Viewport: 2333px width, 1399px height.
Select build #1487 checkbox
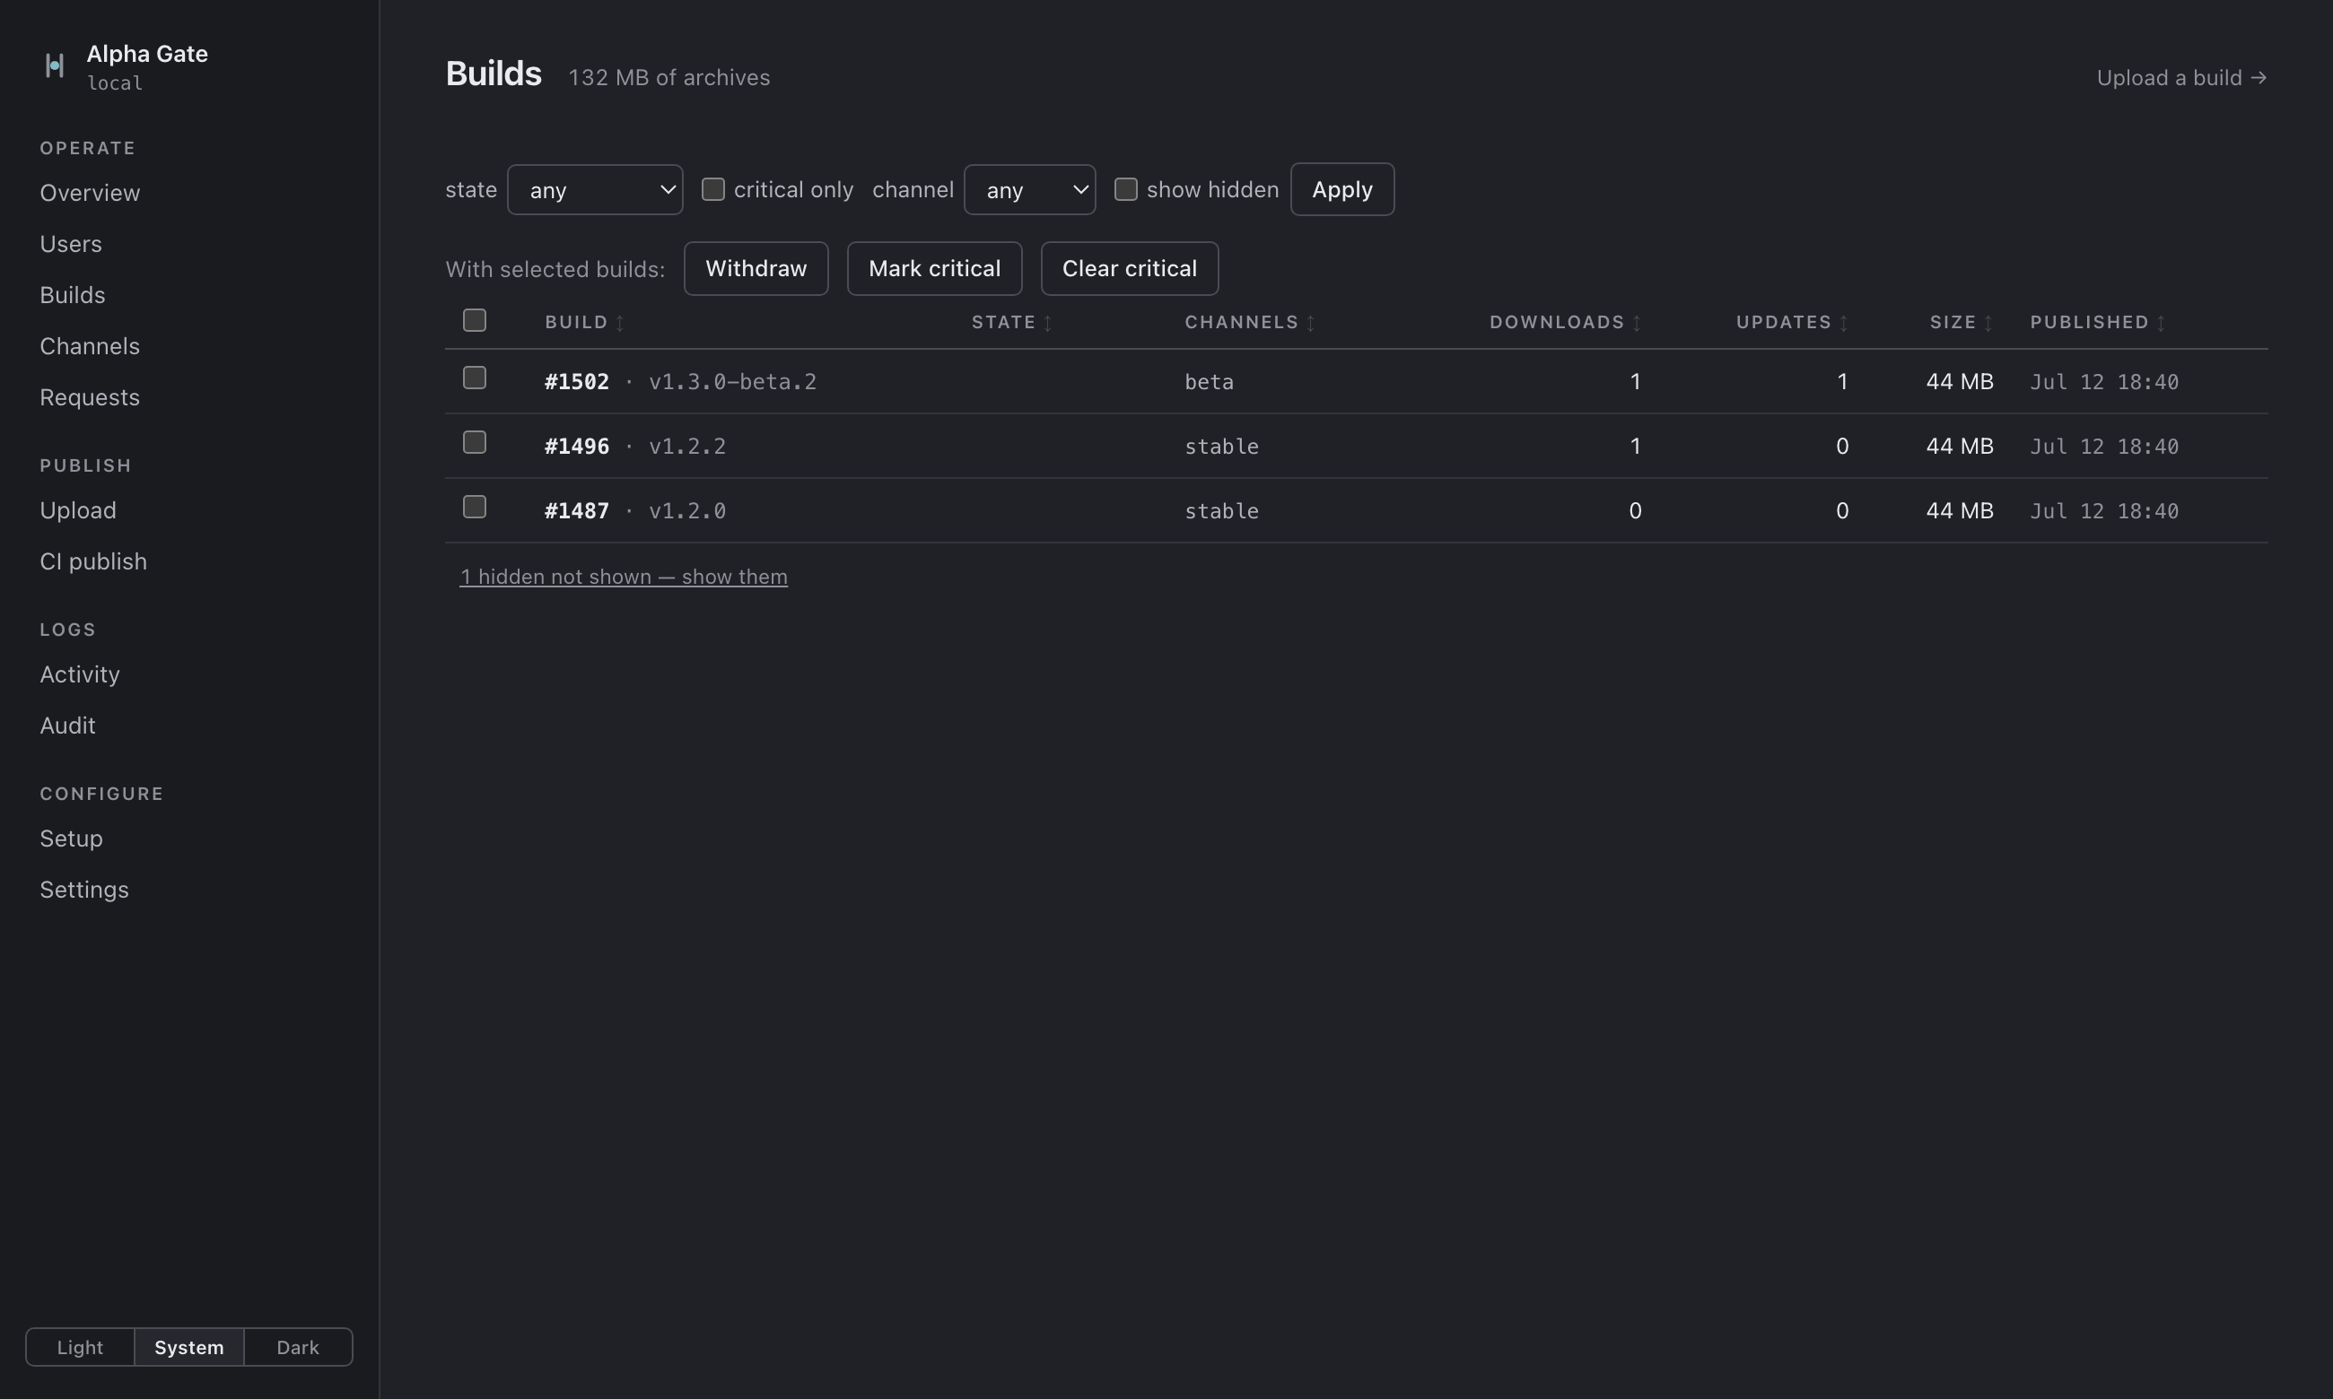(475, 508)
